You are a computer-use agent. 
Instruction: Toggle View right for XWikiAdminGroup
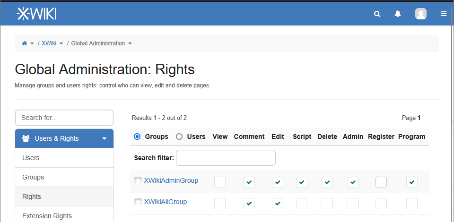(x=220, y=182)
